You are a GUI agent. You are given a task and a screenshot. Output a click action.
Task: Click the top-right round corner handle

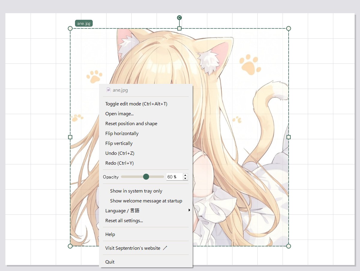coord(289,28)
